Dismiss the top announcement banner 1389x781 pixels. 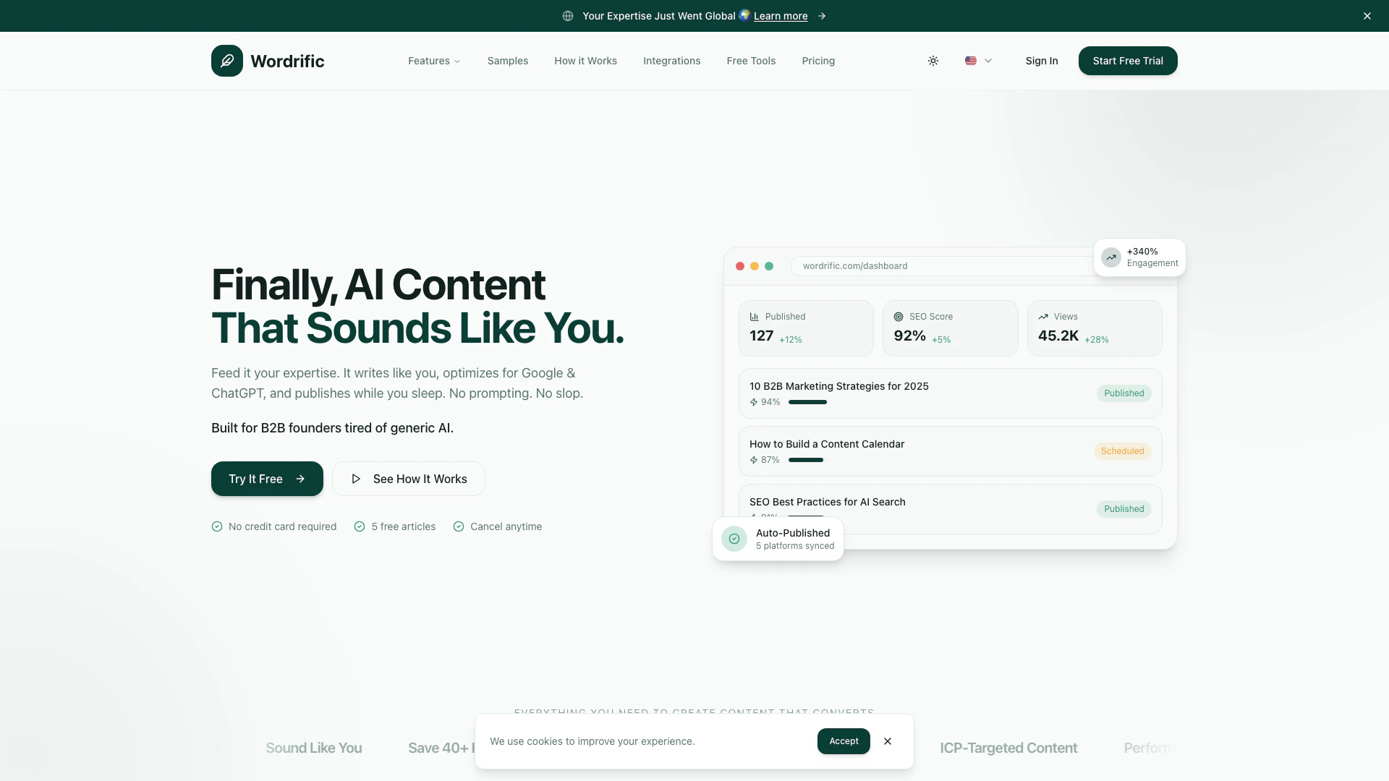pyautogui.click(x=1367, y=16)
